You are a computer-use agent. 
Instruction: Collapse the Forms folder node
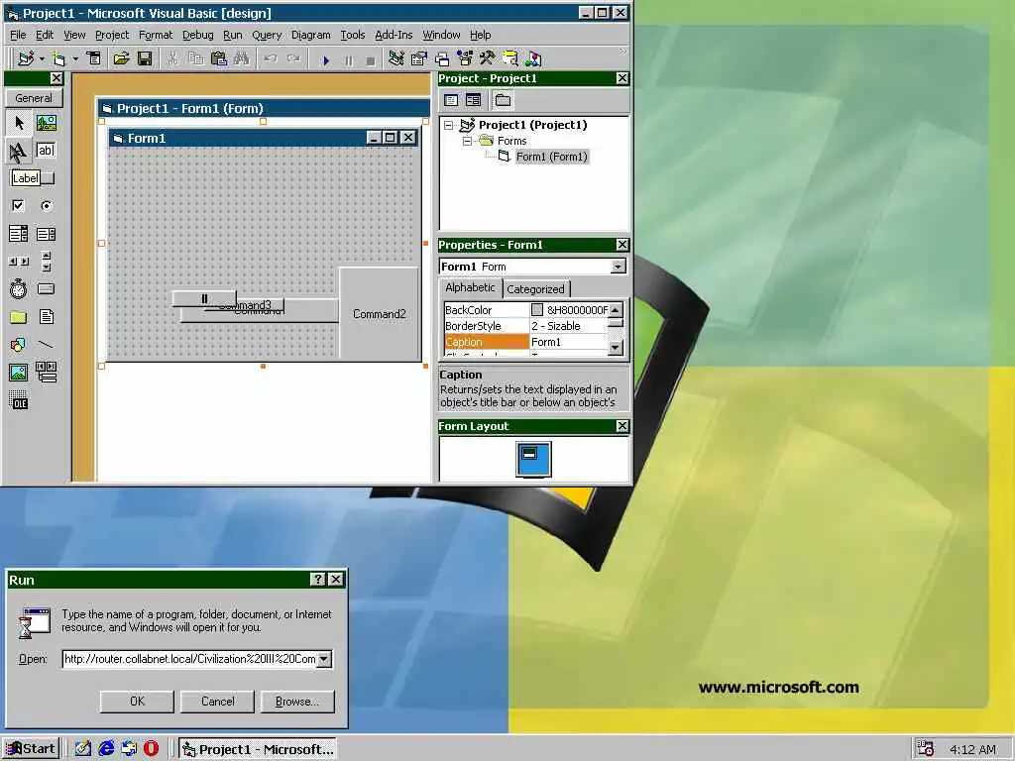[x=467, y=141]
